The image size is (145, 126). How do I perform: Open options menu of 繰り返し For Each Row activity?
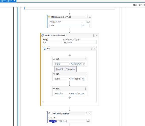click(x=94, y=36)
